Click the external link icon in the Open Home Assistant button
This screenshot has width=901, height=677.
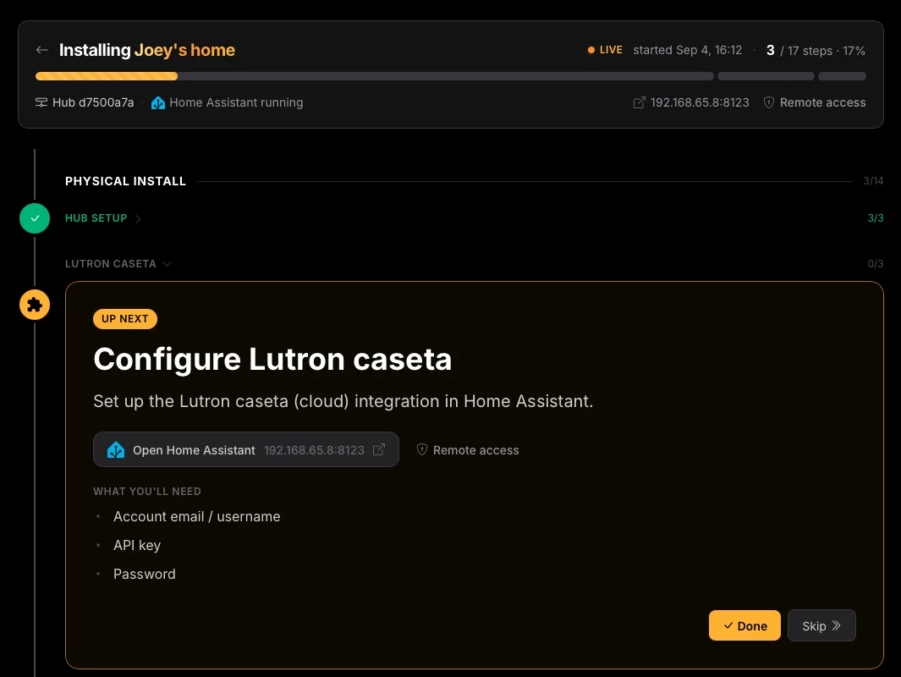[x=379, y=449]
